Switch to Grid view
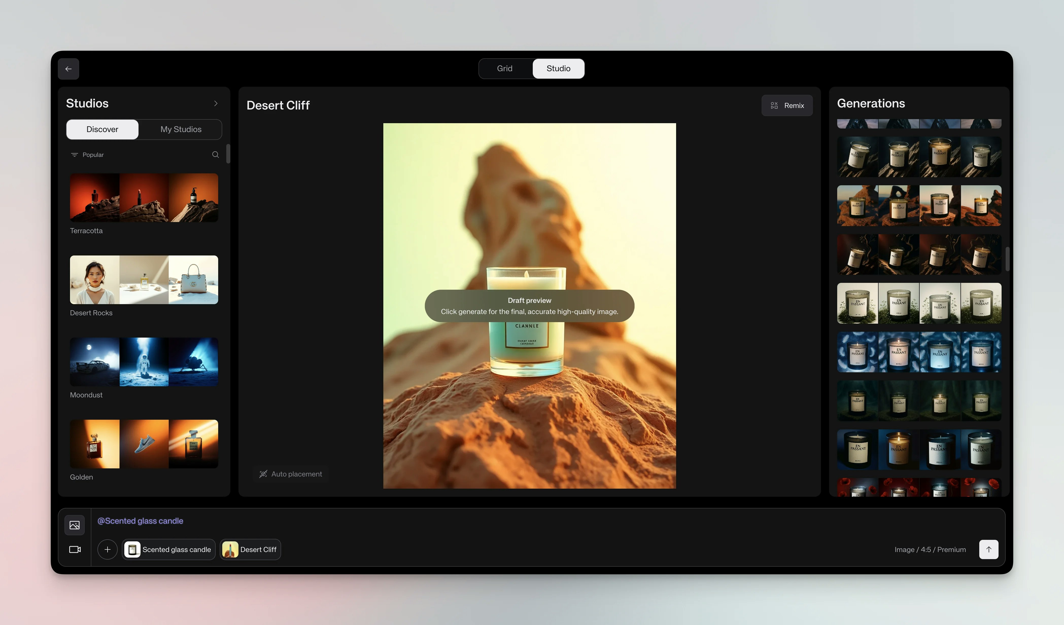Viewport: 1064px width, 625px height. click(505, 68)
